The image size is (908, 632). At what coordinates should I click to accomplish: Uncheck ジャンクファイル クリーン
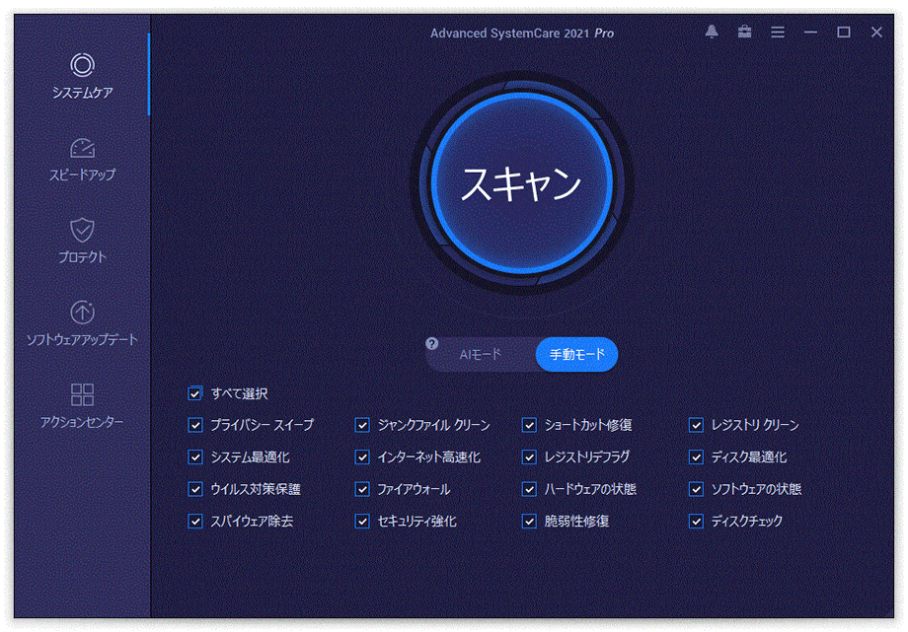362,425
